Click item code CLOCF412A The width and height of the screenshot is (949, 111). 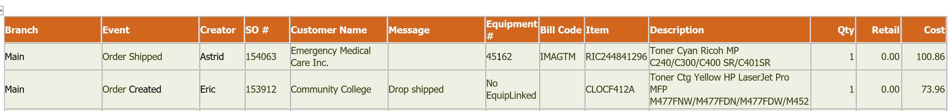tap(610, 89)
